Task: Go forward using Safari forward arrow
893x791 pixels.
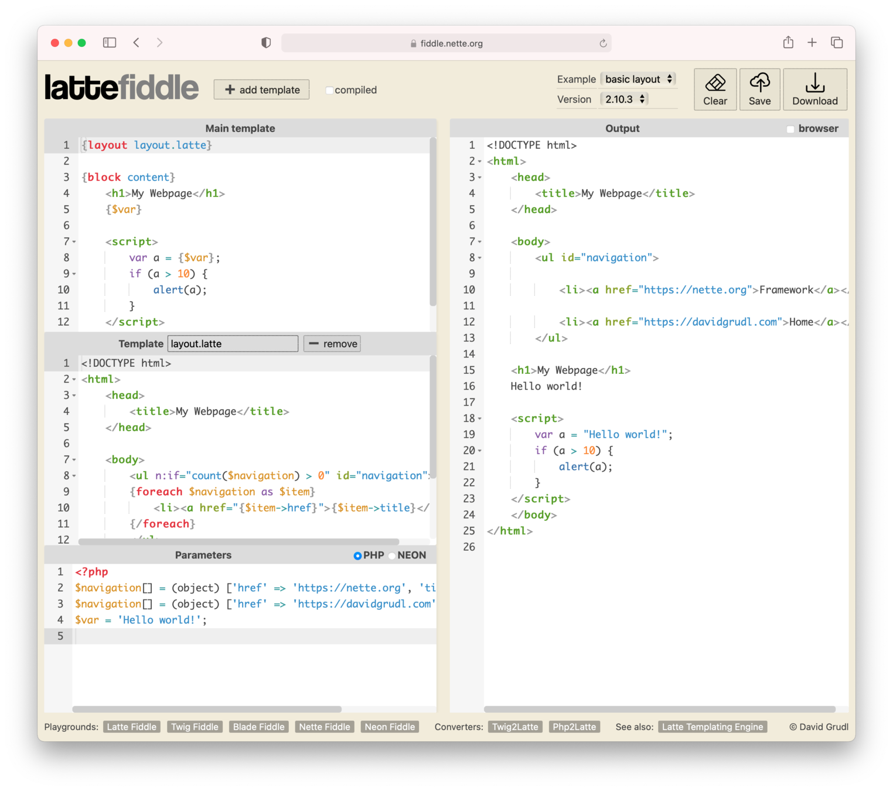Action: [159, 43]
